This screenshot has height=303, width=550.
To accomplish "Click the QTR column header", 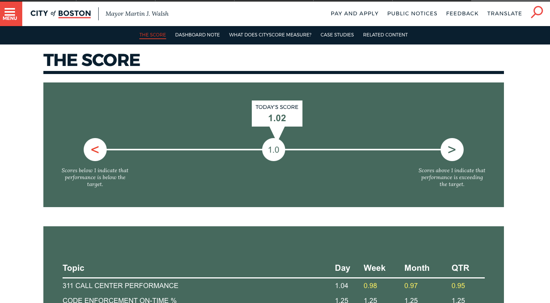I will click(x=460, y=268).
